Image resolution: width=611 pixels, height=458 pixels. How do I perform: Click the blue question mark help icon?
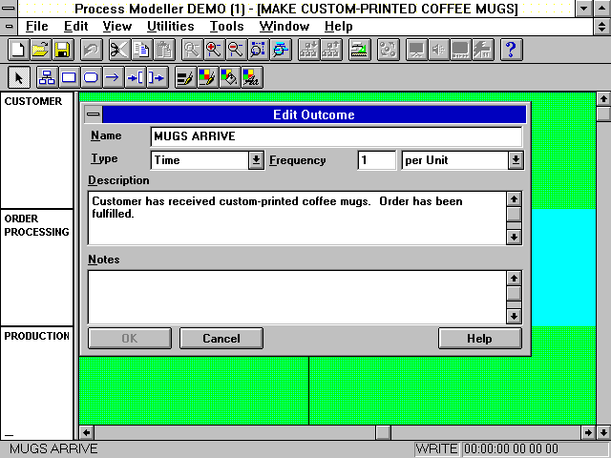coord(511,50)
